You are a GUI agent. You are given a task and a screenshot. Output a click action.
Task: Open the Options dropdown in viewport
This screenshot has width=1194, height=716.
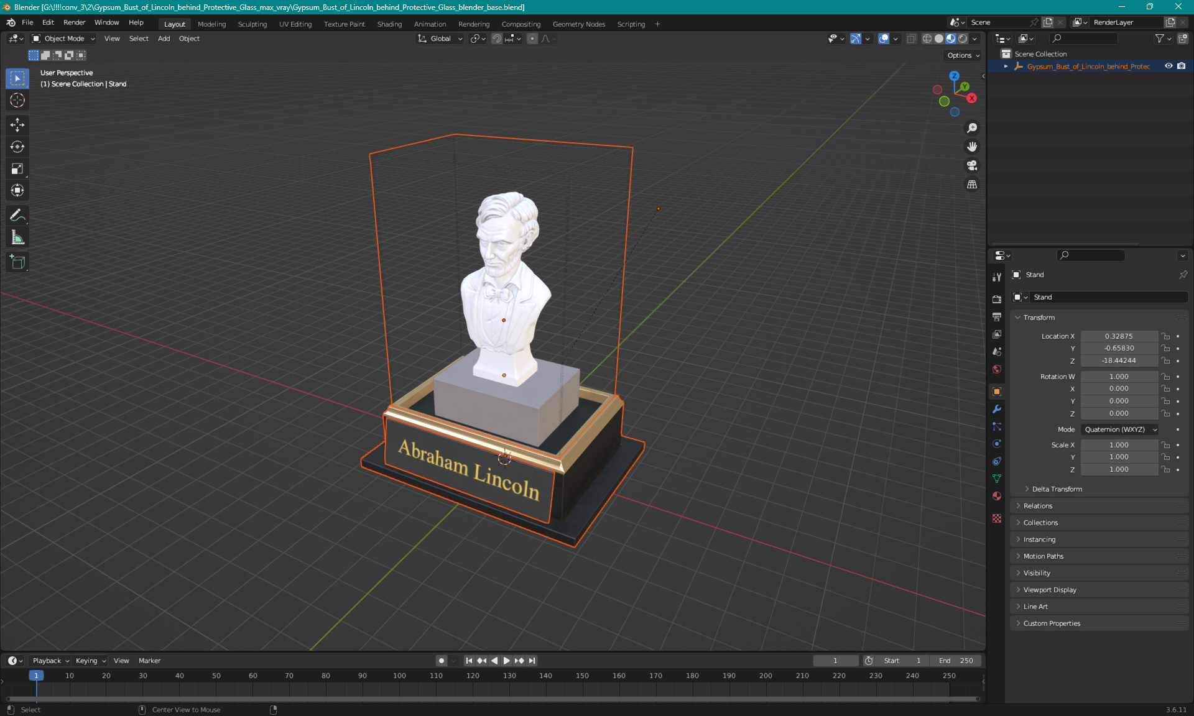963,55
